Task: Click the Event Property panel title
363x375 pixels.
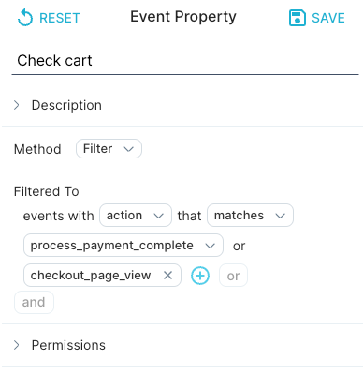Action: tap(183, 17)
